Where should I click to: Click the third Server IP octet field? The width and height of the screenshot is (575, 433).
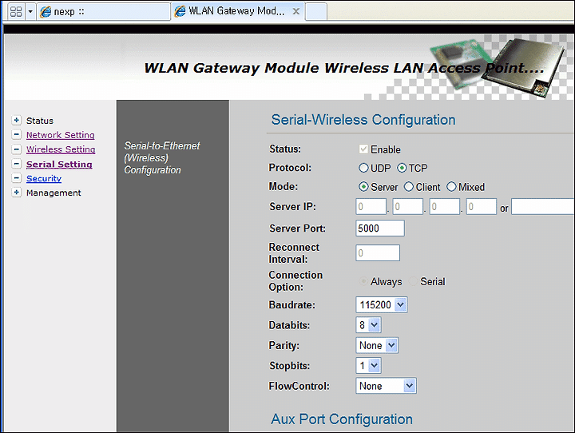click(445, 207)
